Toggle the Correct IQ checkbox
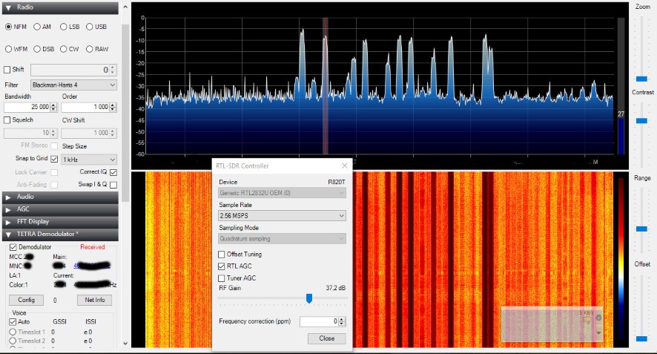 113,171
